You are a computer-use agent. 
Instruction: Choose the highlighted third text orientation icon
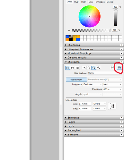(94, 68)
